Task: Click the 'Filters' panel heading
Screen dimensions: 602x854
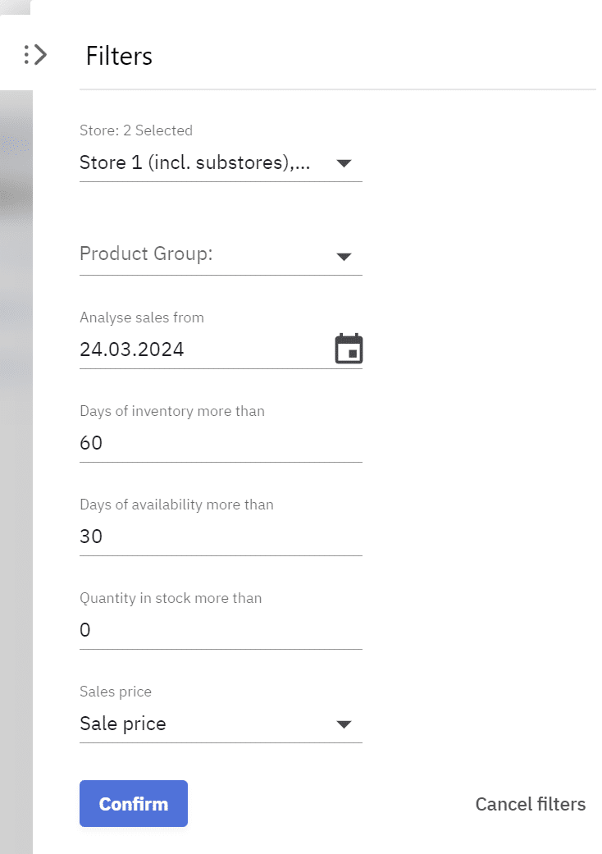Action: (x=119, y=56)
